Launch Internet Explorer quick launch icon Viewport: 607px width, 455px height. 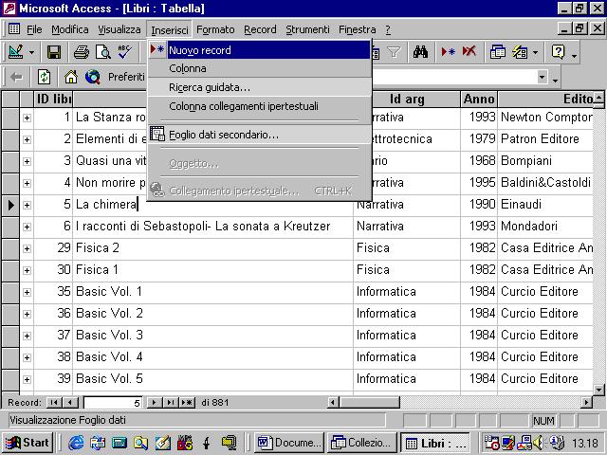pos(76,443)
